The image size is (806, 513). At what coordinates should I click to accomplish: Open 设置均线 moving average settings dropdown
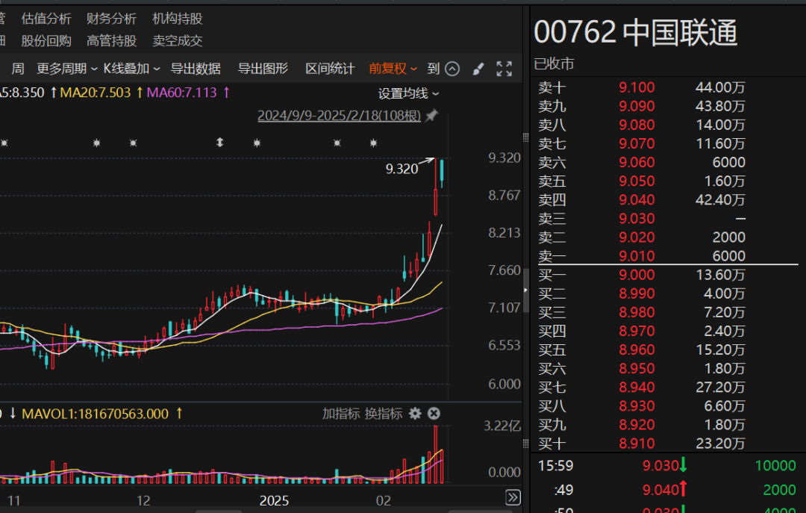409,93
